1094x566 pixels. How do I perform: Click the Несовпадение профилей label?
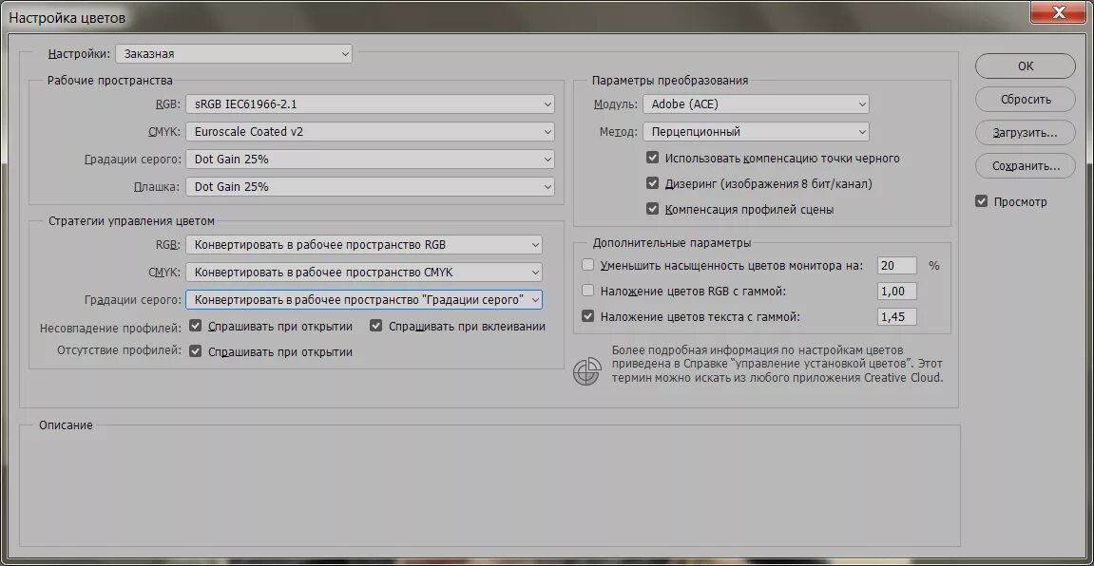point(111,327)
